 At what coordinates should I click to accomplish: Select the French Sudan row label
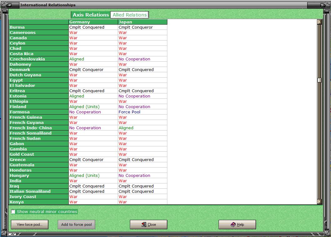[39, 139]
